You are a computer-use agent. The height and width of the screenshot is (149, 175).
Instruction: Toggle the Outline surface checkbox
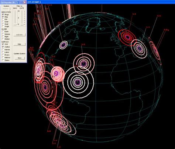(3, 47)
